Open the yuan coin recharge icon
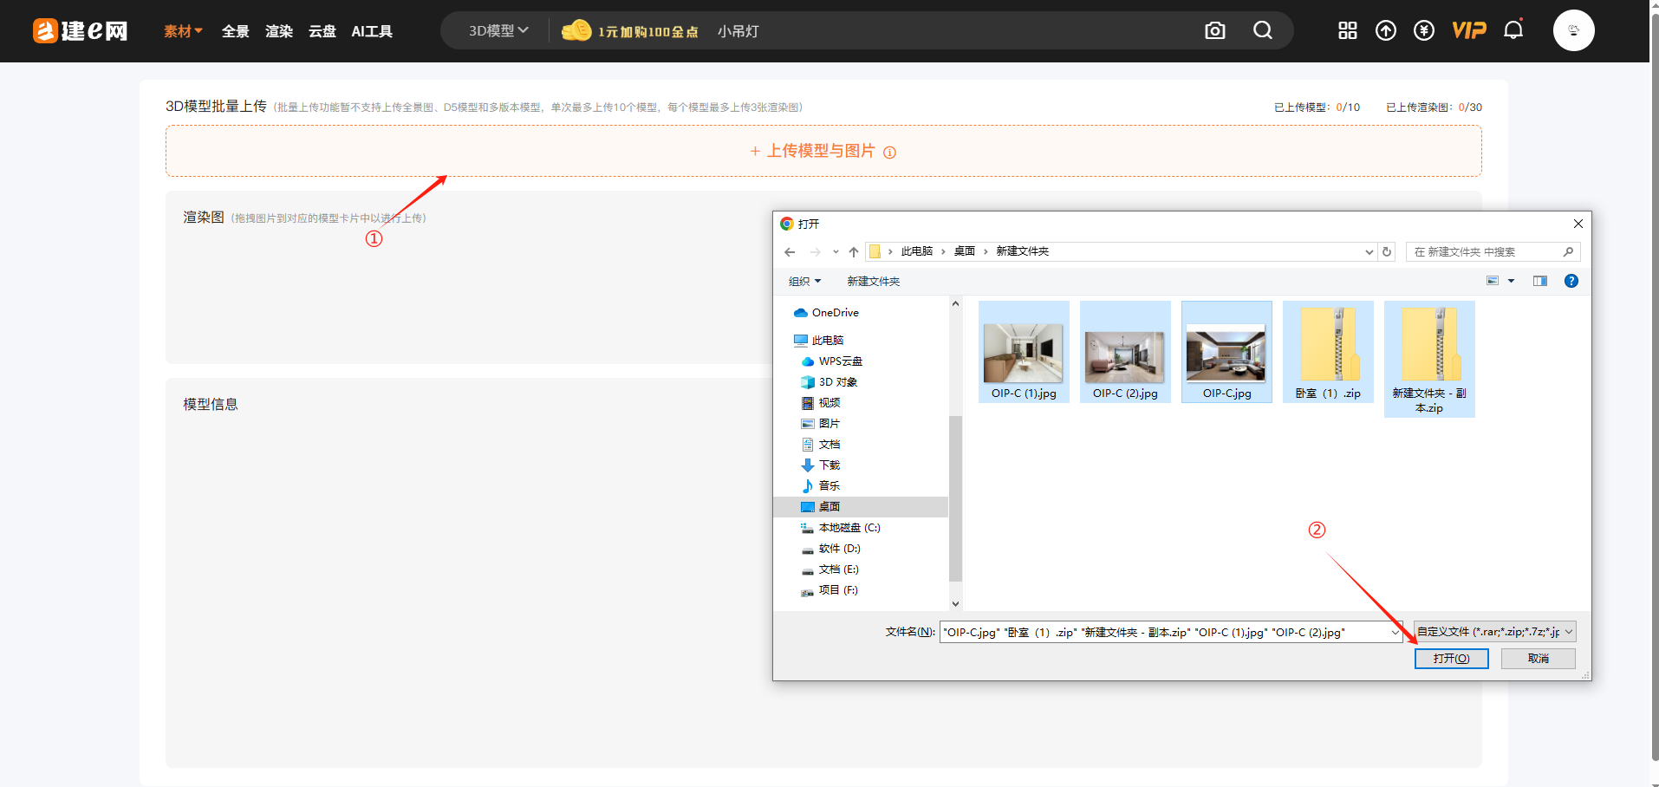 [1424, 31]
